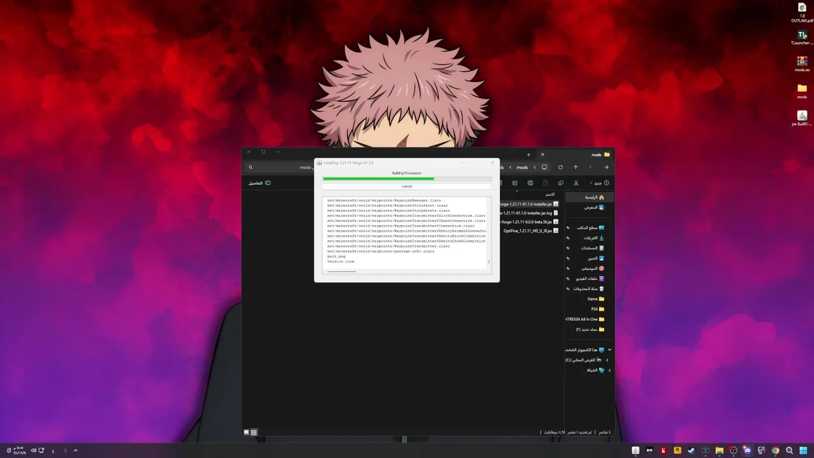Refresh the mods folder view

coord(560,167)
